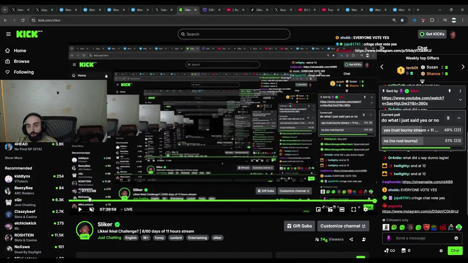Open the emoji picker in chat

(x=456, y=238)
